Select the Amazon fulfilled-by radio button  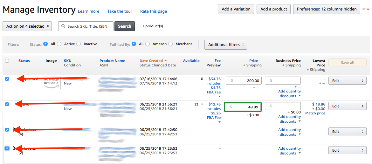click(x=148, y=44)
